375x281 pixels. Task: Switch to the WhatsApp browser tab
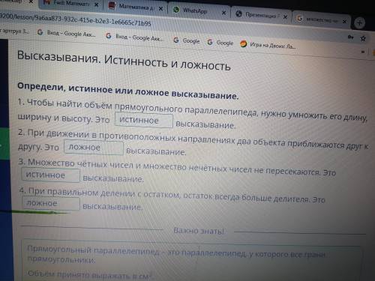coord(199,10)
